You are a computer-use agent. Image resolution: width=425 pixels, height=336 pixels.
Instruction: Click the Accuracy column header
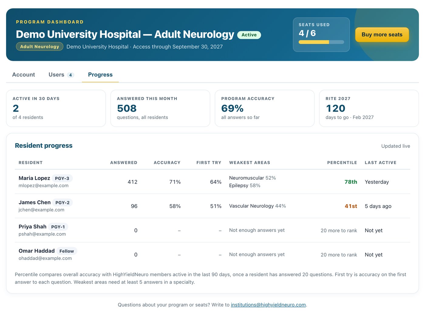[167, 163]
